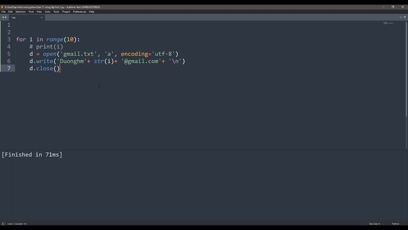Screen dimensions: 408x230
Task: Click the 'open' function call
Action: coord(50,54)
